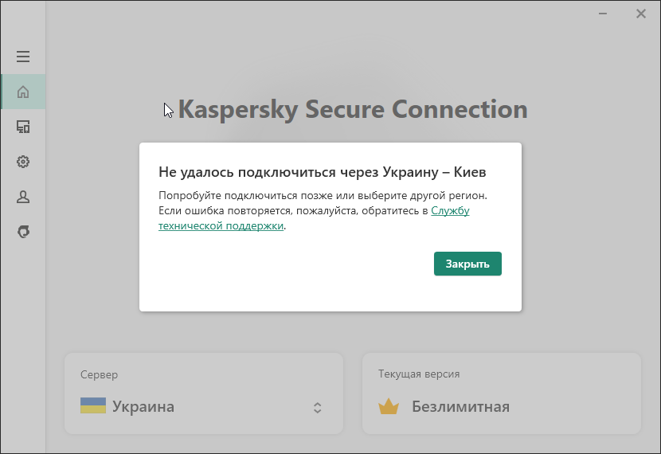The height and width of the screenshot is (454, 661).
Task: Click the Kaspersky Secure Connection title
Action: tap(352, 109)
